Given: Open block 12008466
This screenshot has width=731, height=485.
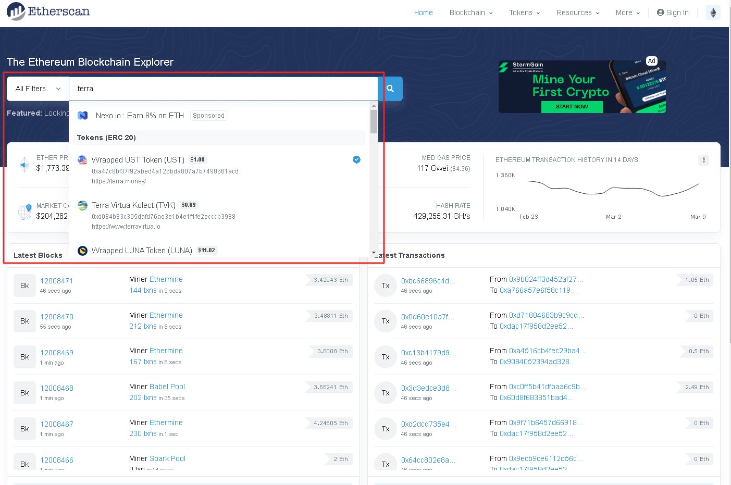Looking at the screenshot, I should (57, 460).
